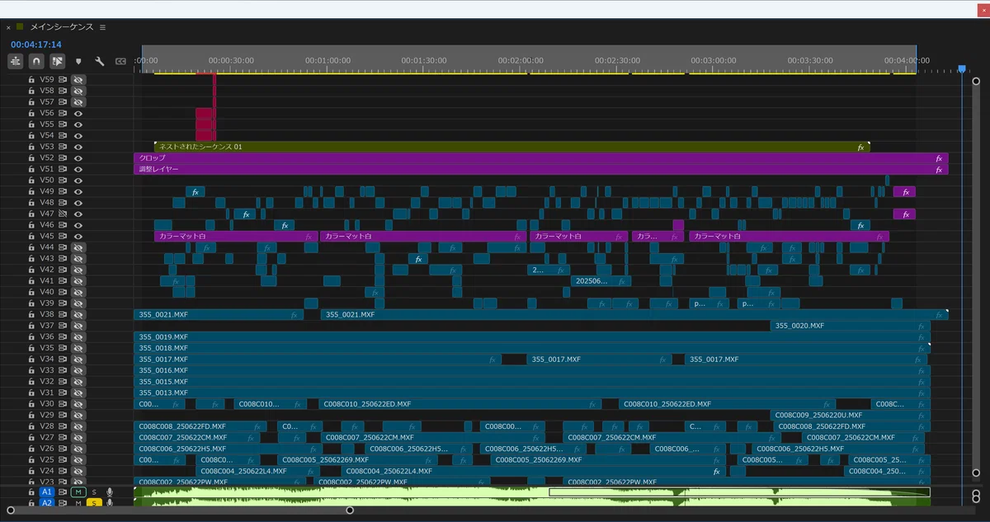Select the 355_0020.MXF clip
This screenshot has width=990, height=522.
pos(849,326)
